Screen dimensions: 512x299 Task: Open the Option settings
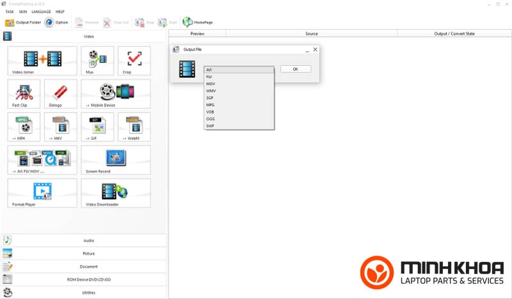(56, 22)
